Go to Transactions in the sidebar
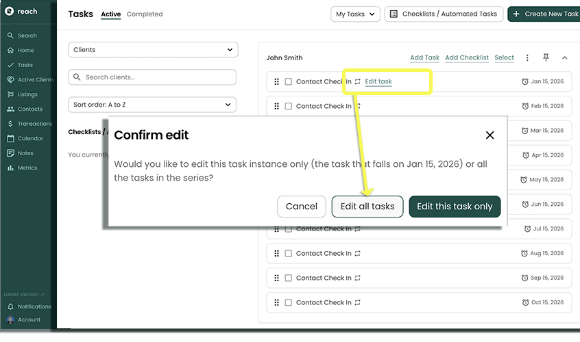This screenshot has width=580, height=342. (34, 124)
